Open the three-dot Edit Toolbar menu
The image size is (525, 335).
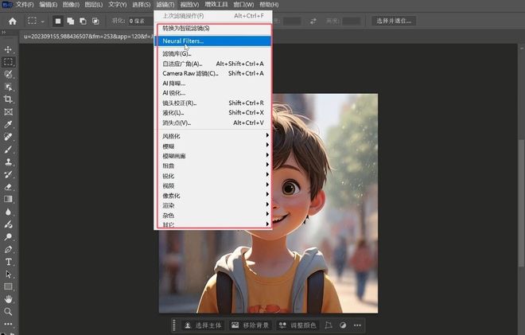(8, 324)
